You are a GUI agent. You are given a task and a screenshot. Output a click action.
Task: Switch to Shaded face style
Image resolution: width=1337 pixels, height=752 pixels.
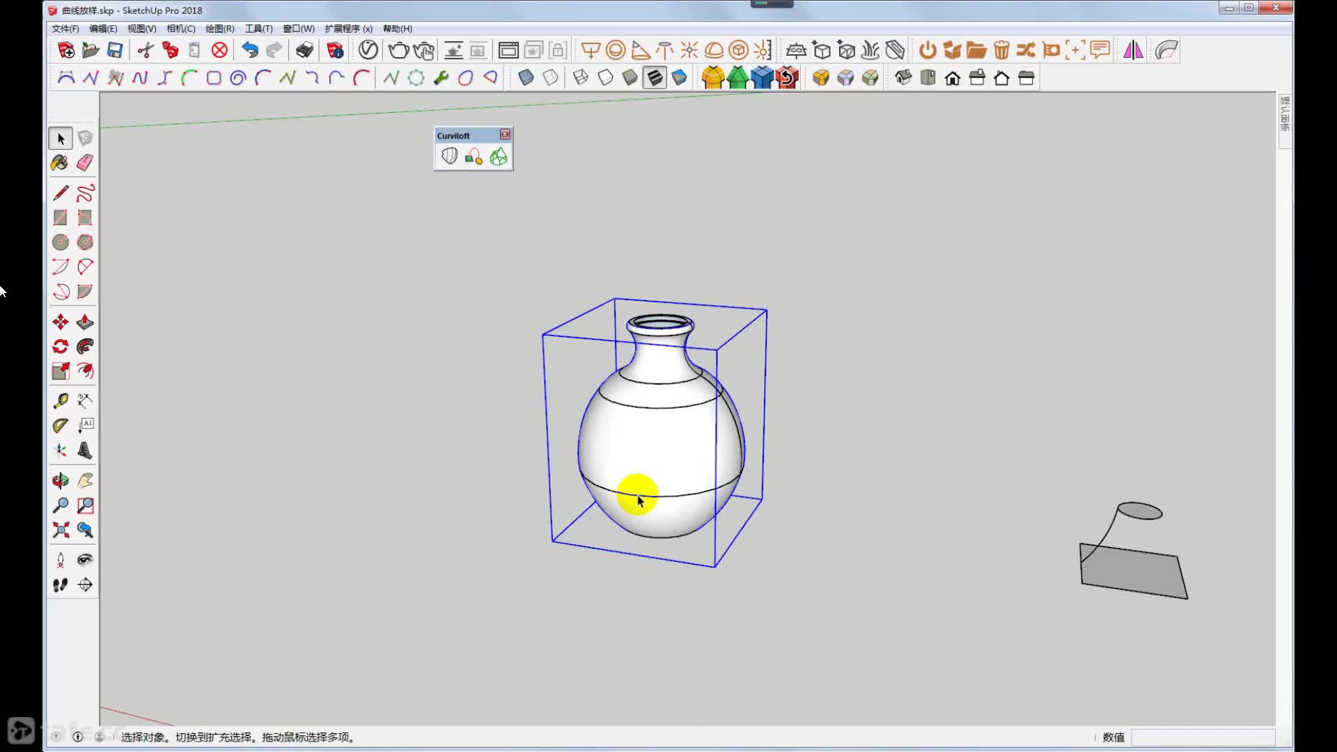[630, 78]
